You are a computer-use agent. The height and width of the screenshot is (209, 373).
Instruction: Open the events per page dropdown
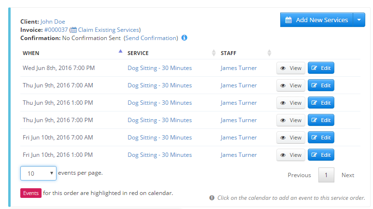tap(38, 173)
